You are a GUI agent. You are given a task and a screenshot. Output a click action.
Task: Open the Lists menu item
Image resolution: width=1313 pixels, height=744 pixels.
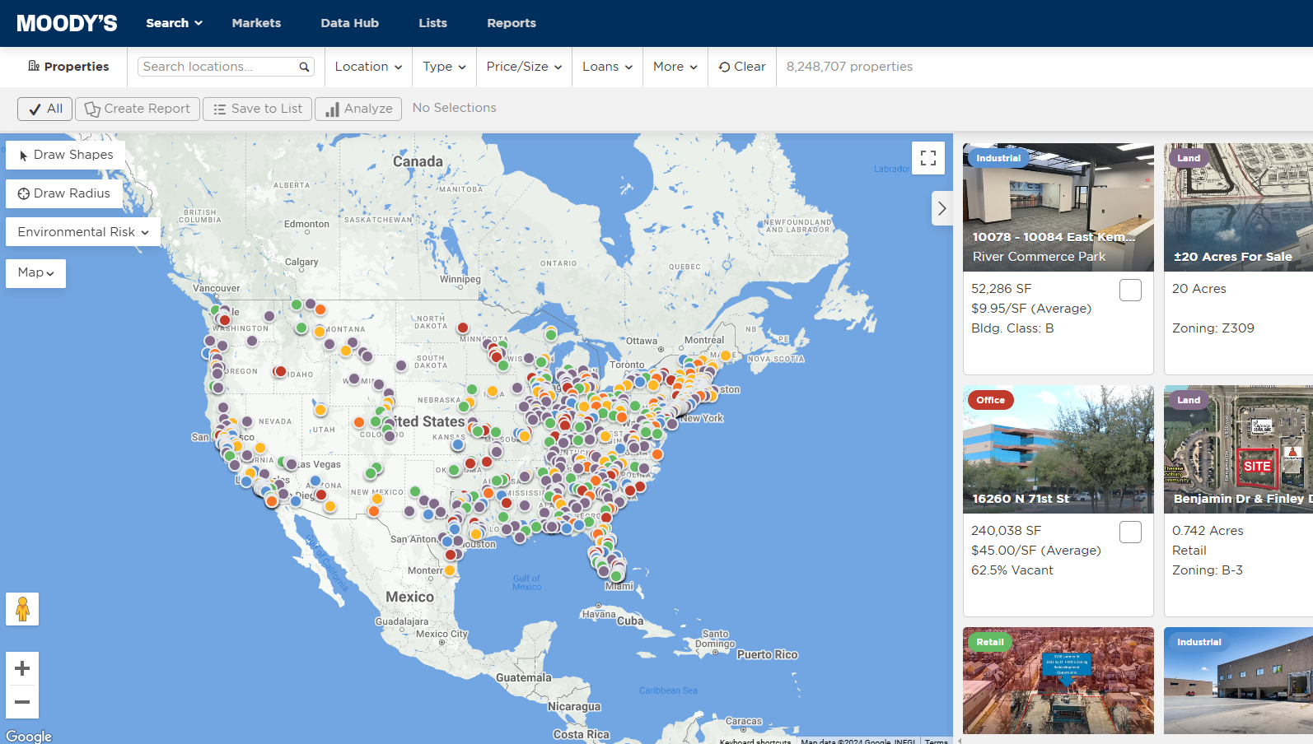[432, 23]
